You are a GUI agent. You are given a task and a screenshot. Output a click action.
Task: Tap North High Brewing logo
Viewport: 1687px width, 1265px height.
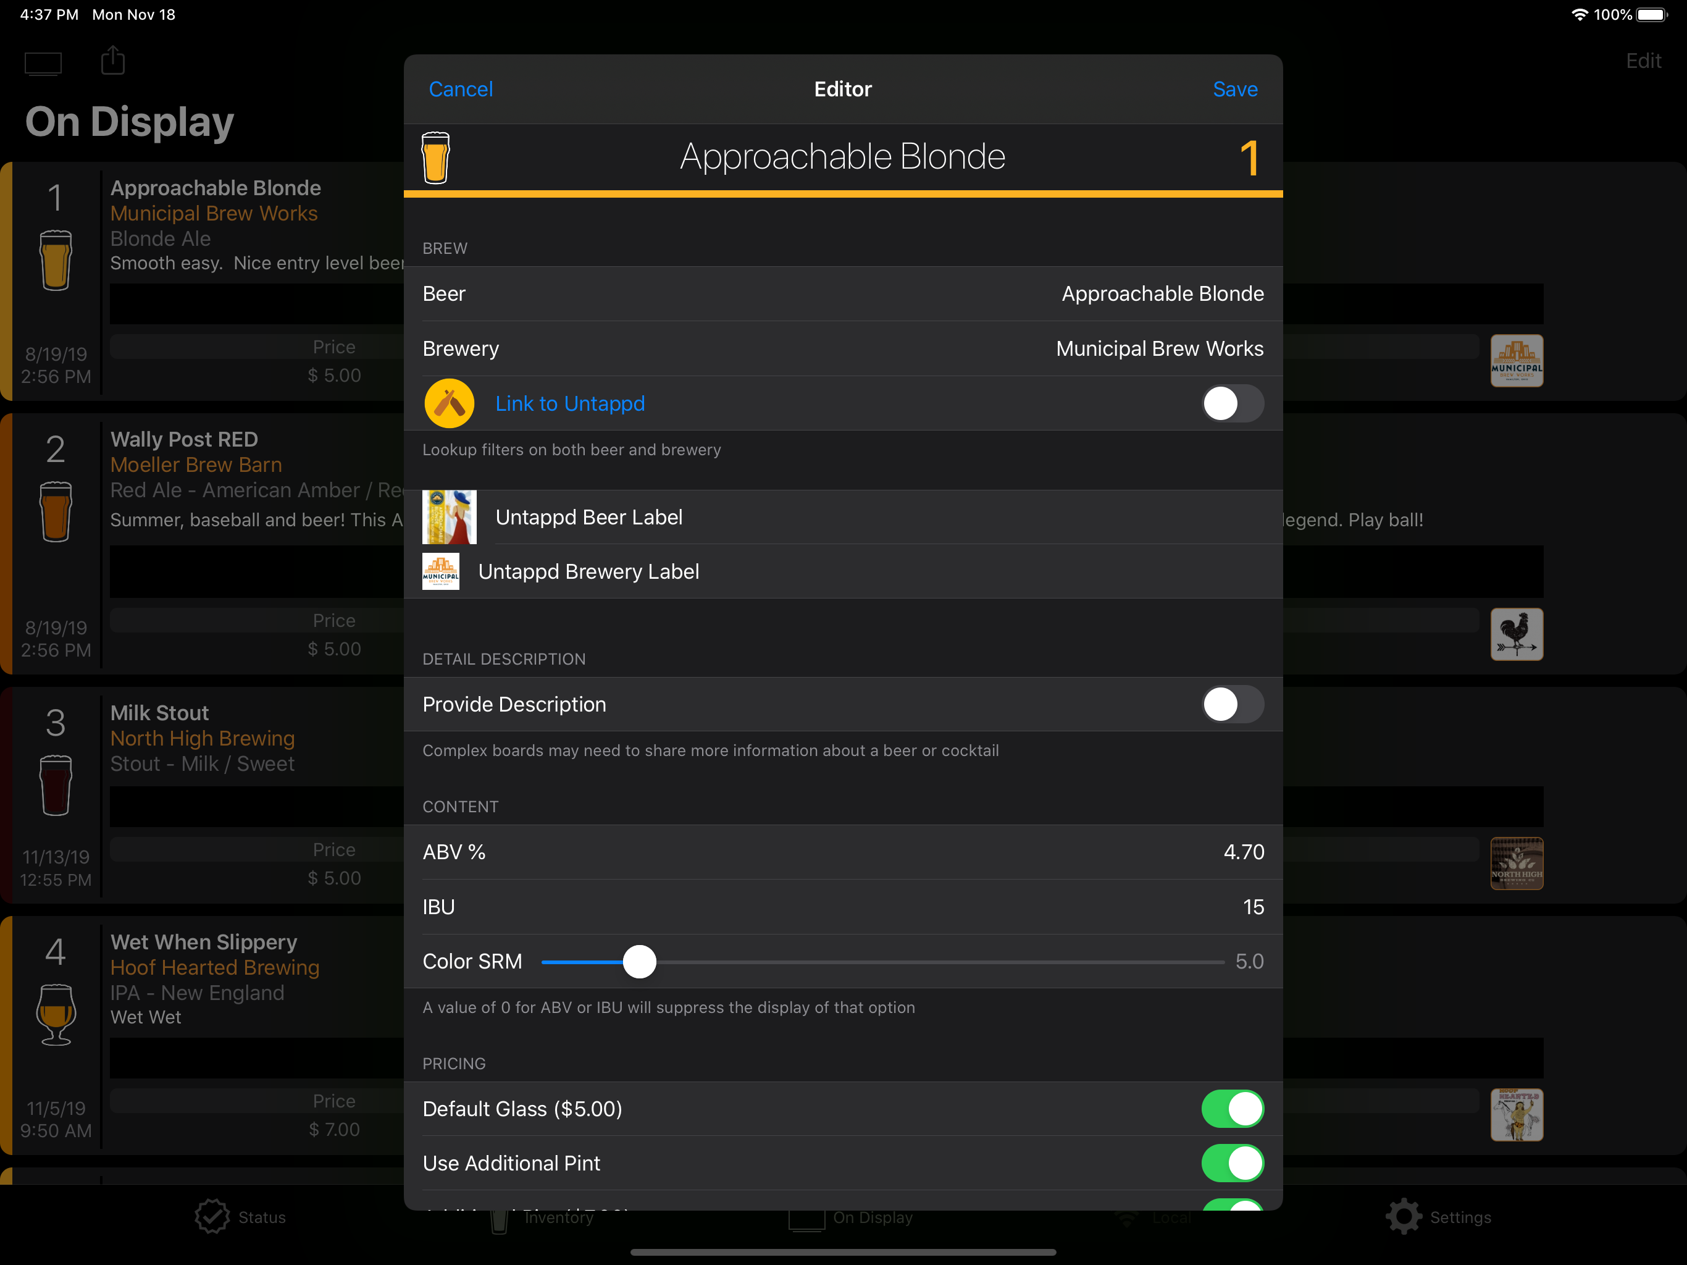click(x=1516, y=864)
